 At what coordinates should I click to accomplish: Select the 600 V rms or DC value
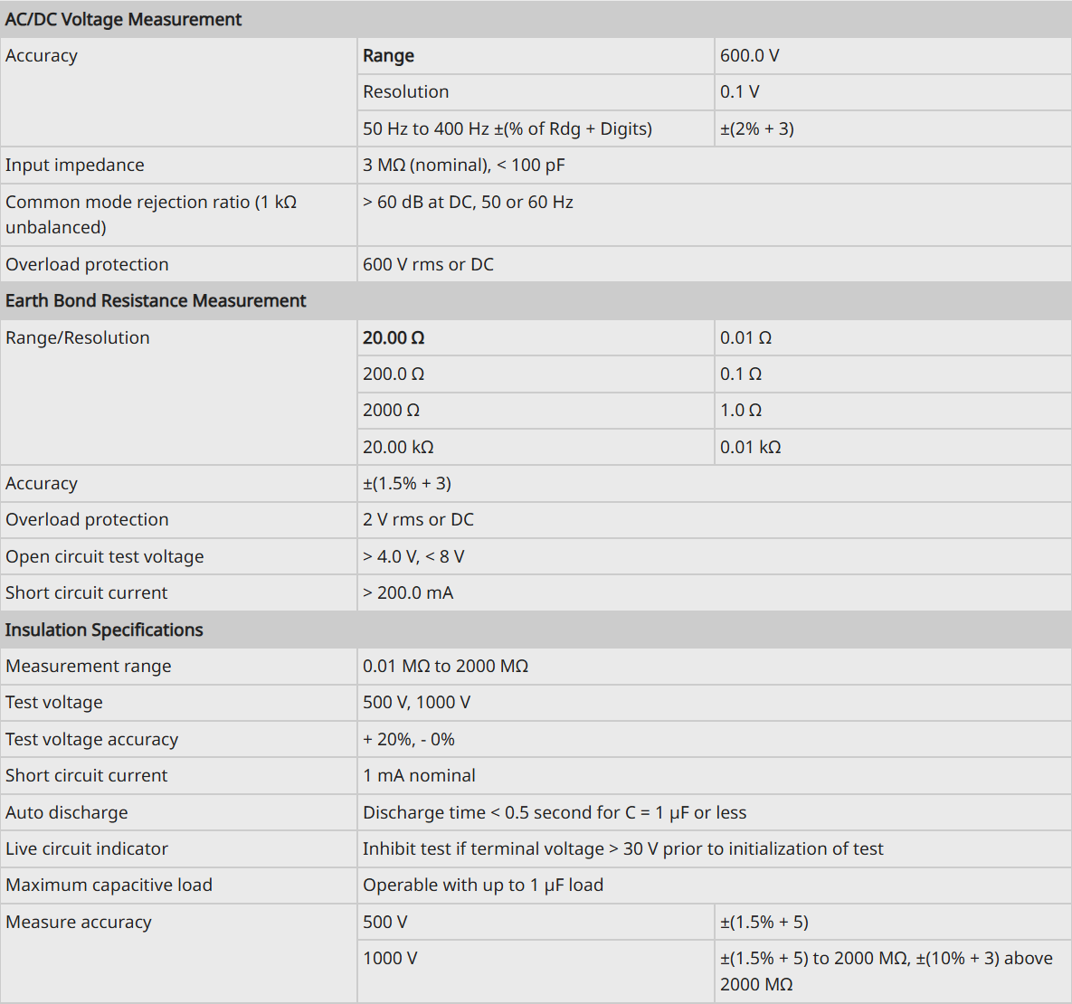[x=428, y=264]
